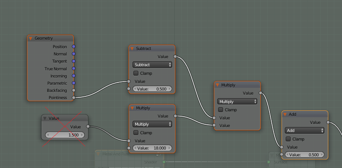Click the True Normal output socket
This screenshot has width=342, height=168.
tap(74, 68)
